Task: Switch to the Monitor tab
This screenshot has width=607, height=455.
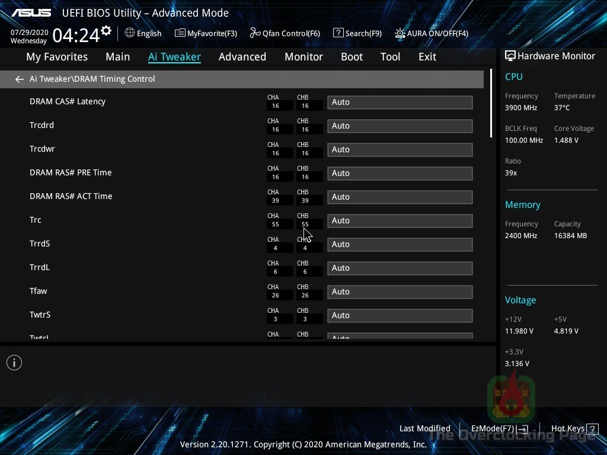Action: (x=303, y=56)
